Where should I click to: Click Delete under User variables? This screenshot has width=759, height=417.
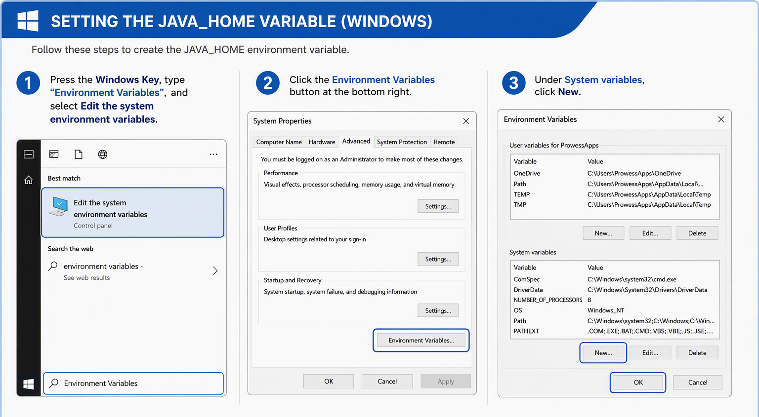(x=697, y=233)
